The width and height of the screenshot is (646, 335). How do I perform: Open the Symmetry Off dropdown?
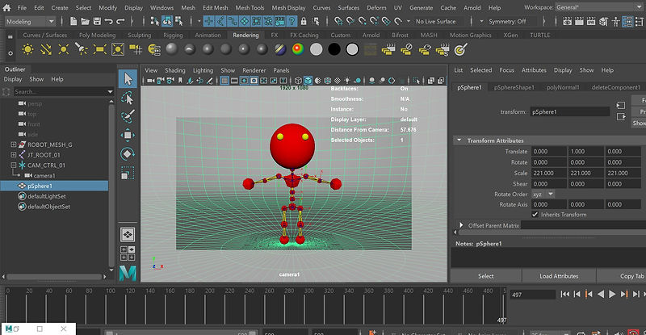coord(508,22)
